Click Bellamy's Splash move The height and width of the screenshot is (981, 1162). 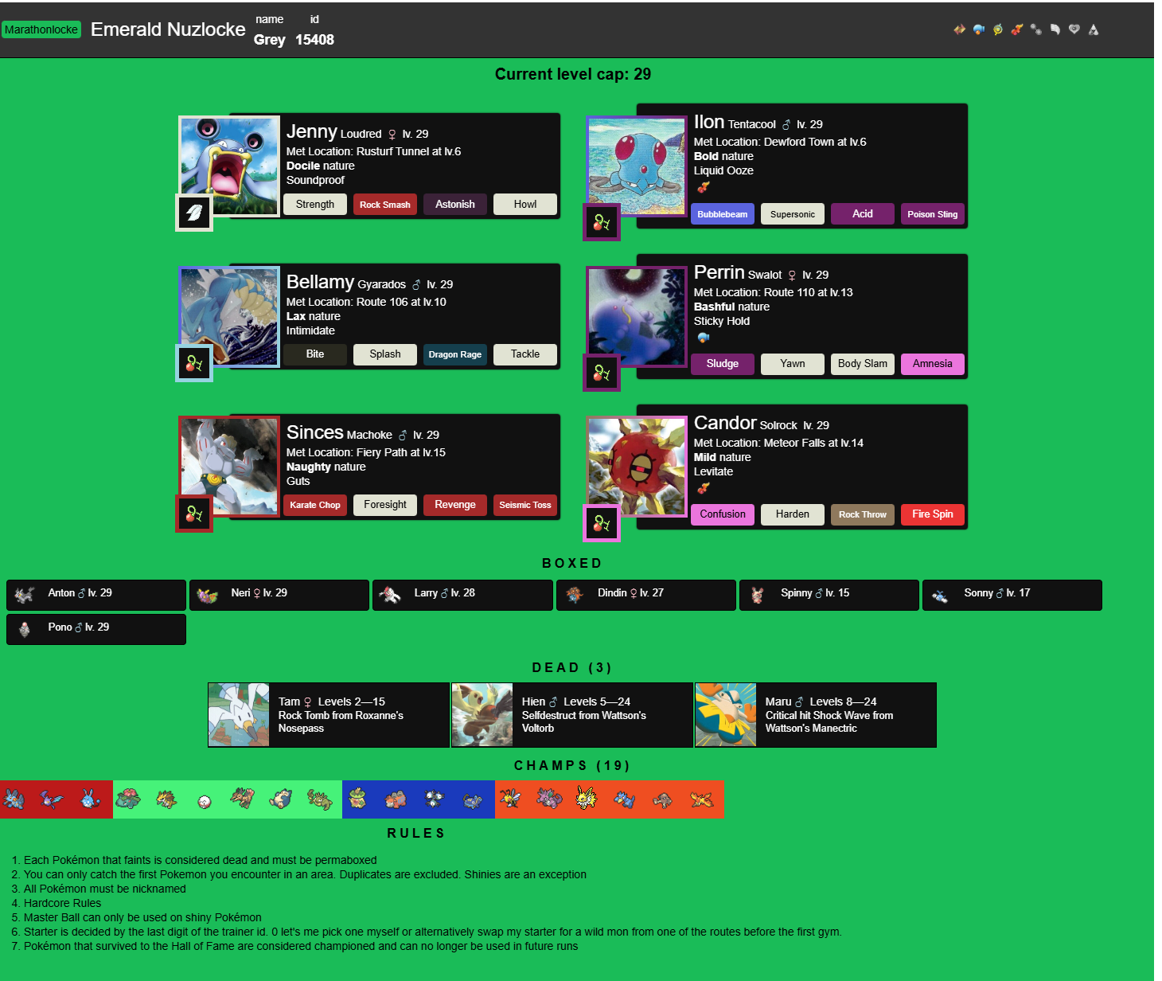tap(385, 354)
